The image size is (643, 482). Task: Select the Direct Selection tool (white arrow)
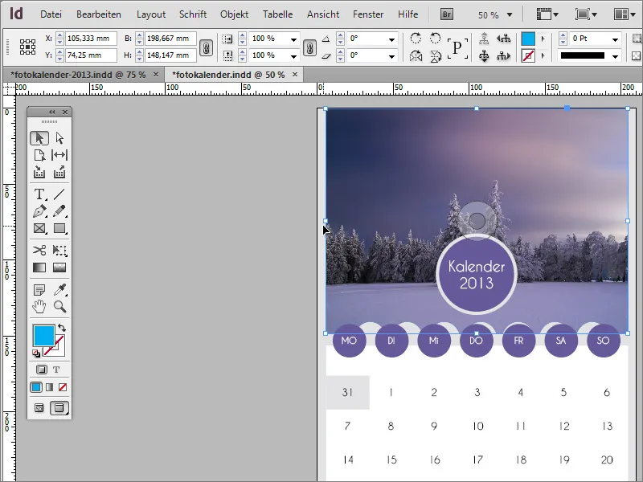59,138
